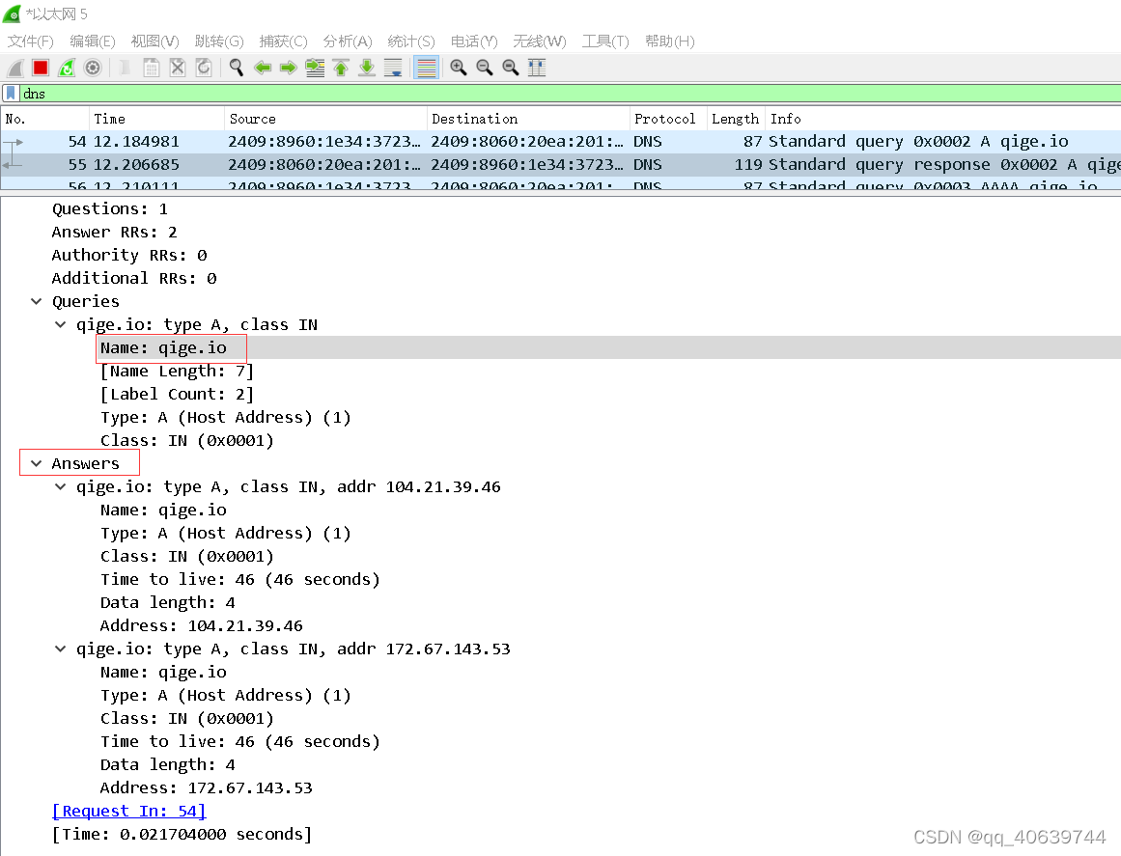
Task: Select 'Answer RRs: 2' field
Action: pos(114,233)
